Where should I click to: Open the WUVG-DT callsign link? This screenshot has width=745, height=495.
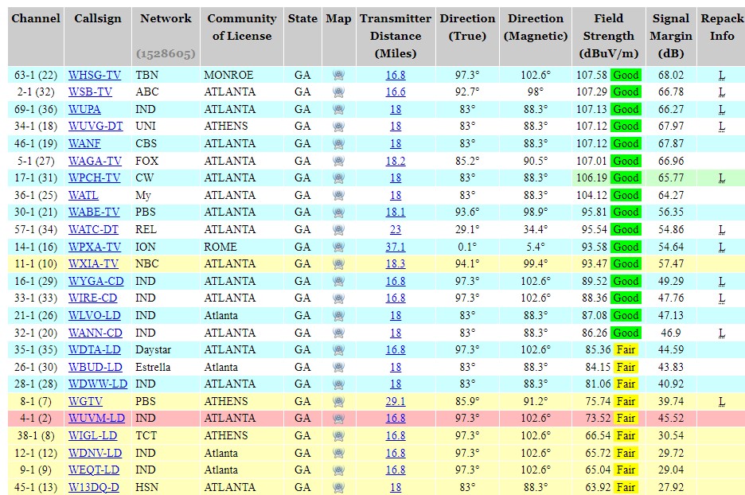pyautogui.click(x=96, y=127)
